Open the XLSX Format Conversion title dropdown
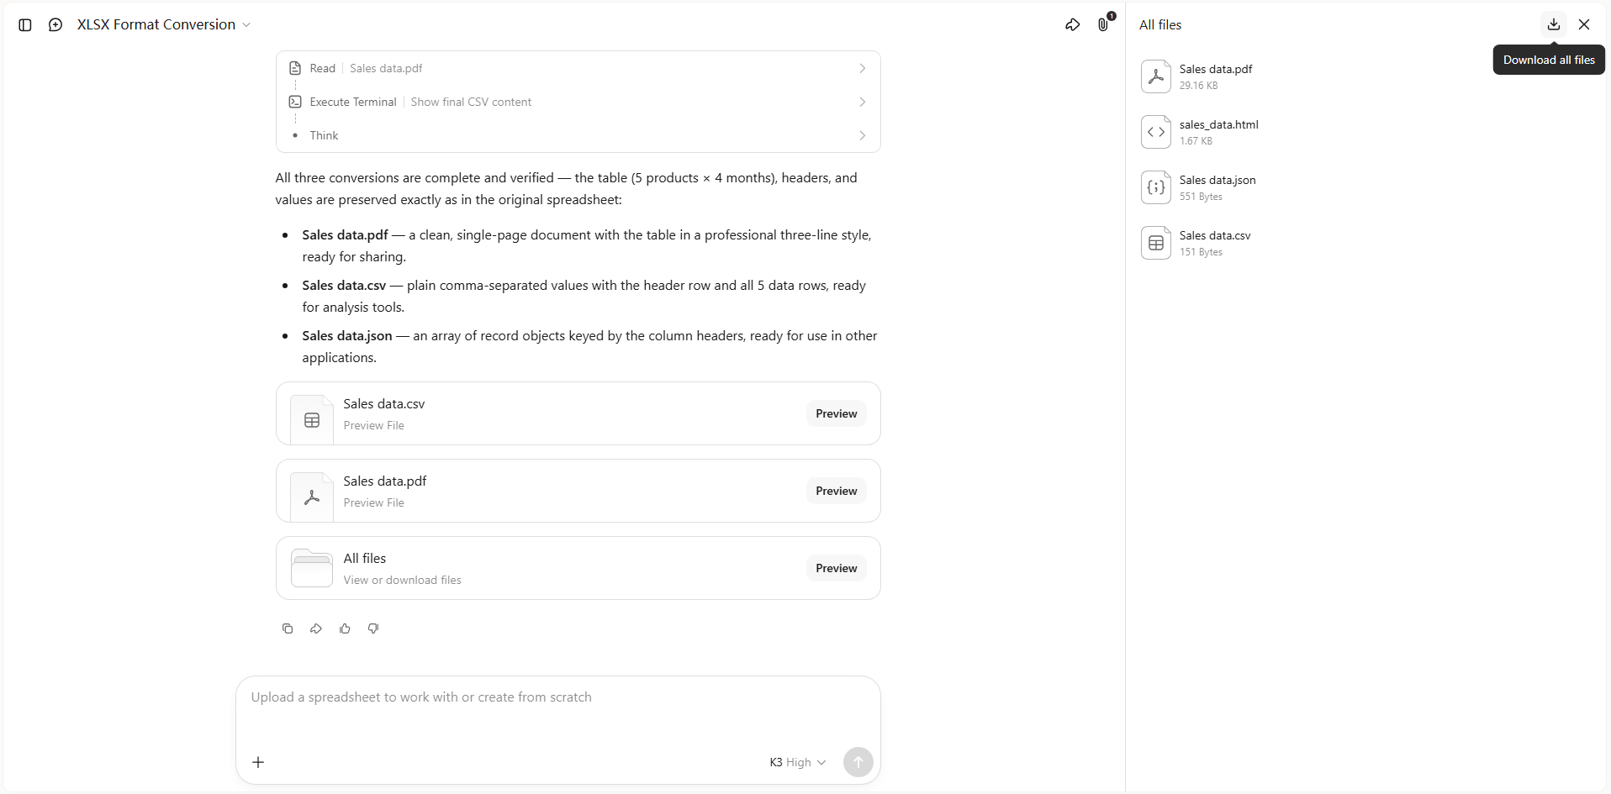The height and width of the screenshot is (794, 1611). click(164, 25)
